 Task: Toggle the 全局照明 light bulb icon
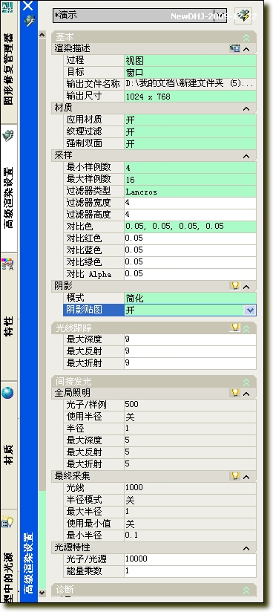coord(235,392)
